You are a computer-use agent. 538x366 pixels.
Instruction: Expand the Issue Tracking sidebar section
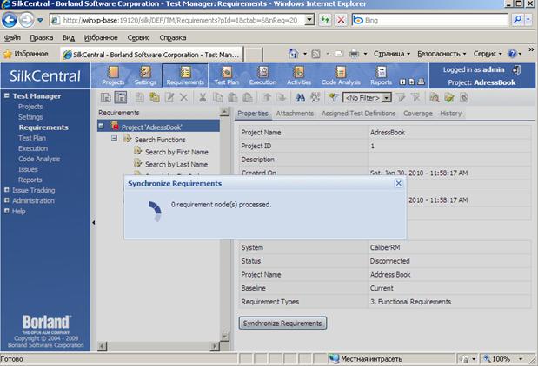coord(7,190)
